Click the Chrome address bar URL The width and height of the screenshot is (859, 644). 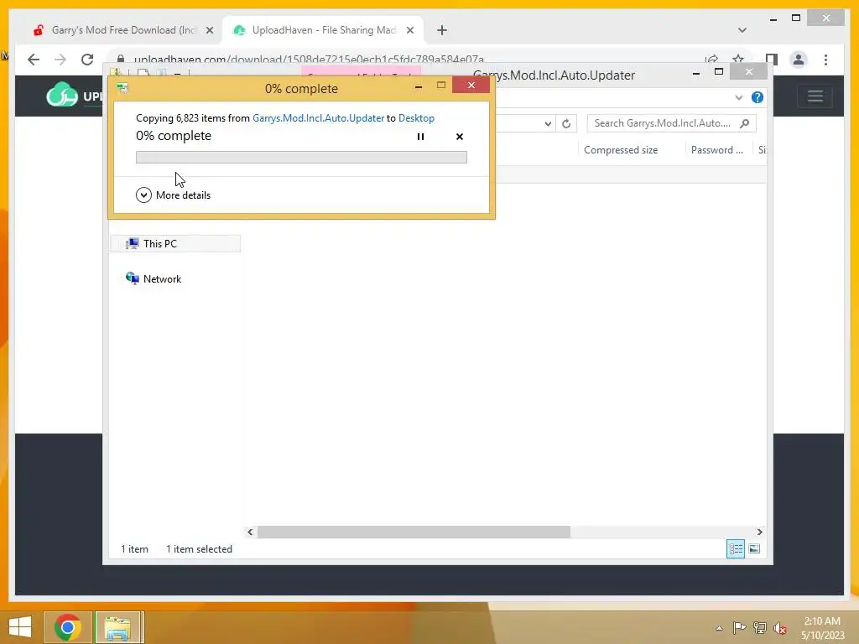309,60
